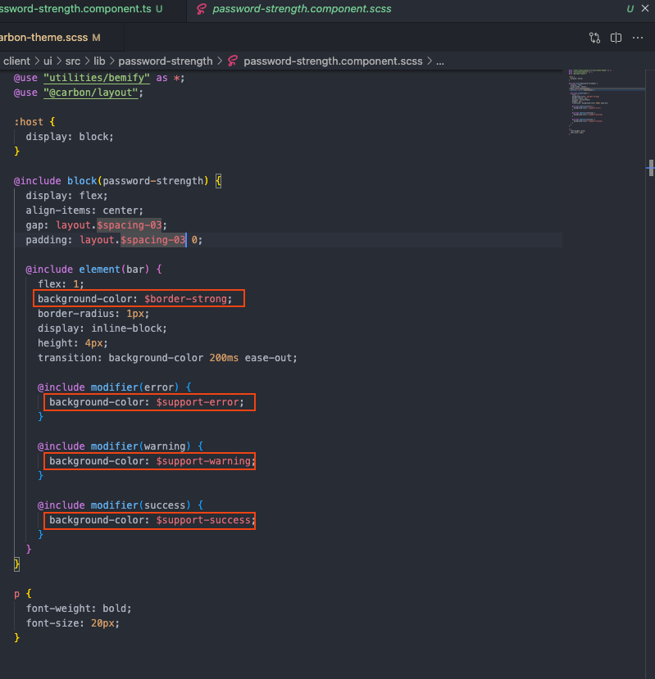Follow the "utilities/bemify" import link
The width and height of the screenshot is (655, 679).
[x=97, y=78]
